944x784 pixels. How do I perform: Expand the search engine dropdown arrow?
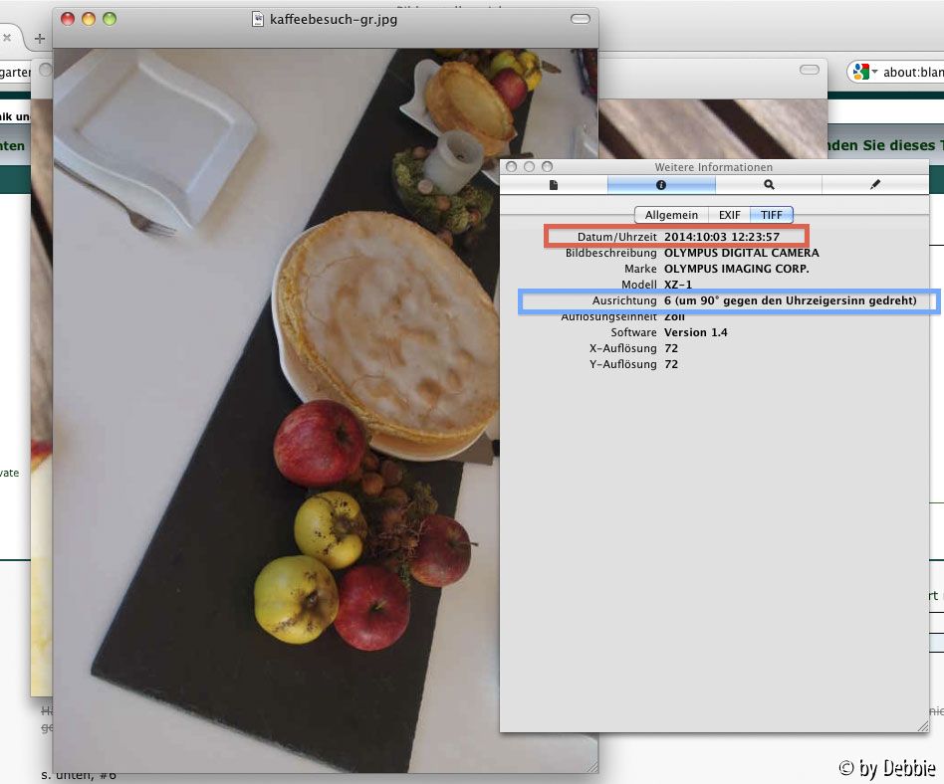(x=875, y=73)
